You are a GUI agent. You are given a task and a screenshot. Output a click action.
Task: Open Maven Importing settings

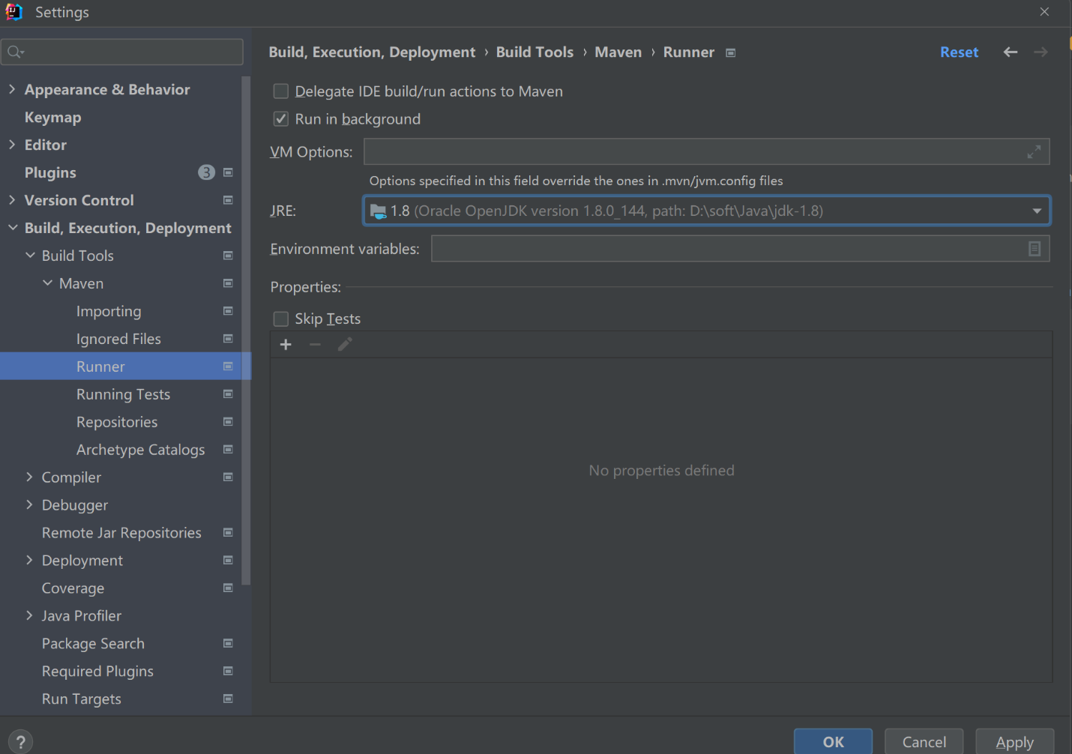click(109, 312)
